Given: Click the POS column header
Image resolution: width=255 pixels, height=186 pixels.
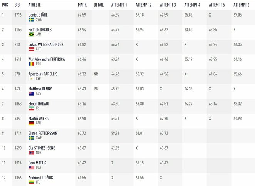Looking at the screenshot, I should 5,5.
